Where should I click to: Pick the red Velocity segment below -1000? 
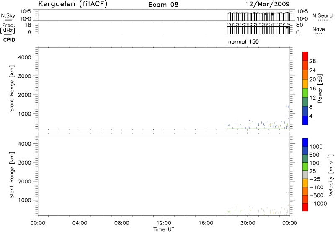click(305, 207)
